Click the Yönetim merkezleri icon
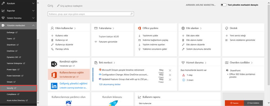 coord(3,26)
